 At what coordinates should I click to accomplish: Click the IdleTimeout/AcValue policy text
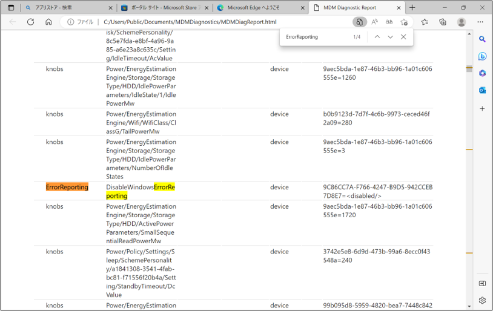pyautogui.click(x=141, y=45)
